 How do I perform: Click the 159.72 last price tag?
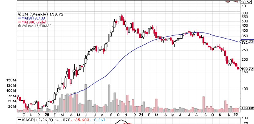pyautogui.click(x=246, y=69)
